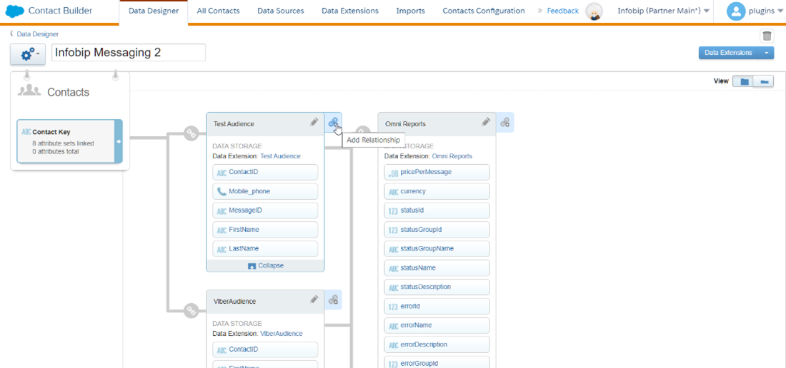Open Data Extensions button dropdown arrow
Screen dimensions: 786x368
767,53
